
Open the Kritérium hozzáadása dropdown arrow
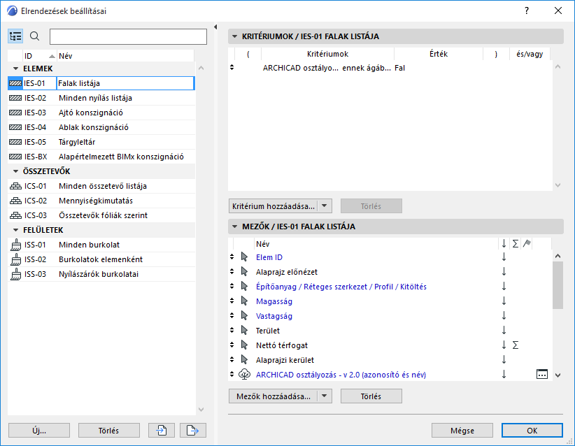[x=325, y=206]
